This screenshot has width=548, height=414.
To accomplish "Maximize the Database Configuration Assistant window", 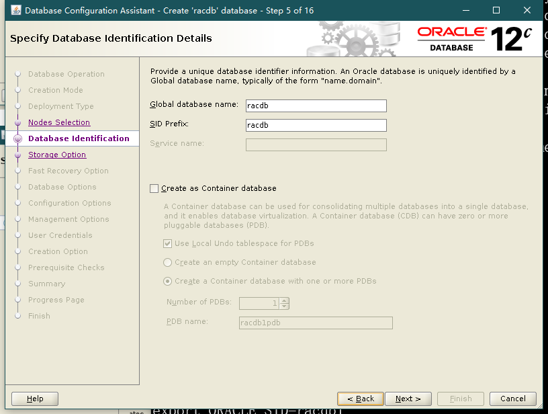I will tap(496, 10).
